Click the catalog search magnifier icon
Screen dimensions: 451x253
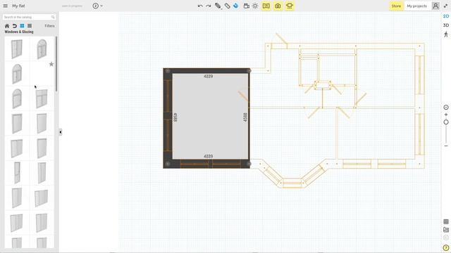pyautogui.click(x=53, y=17)
